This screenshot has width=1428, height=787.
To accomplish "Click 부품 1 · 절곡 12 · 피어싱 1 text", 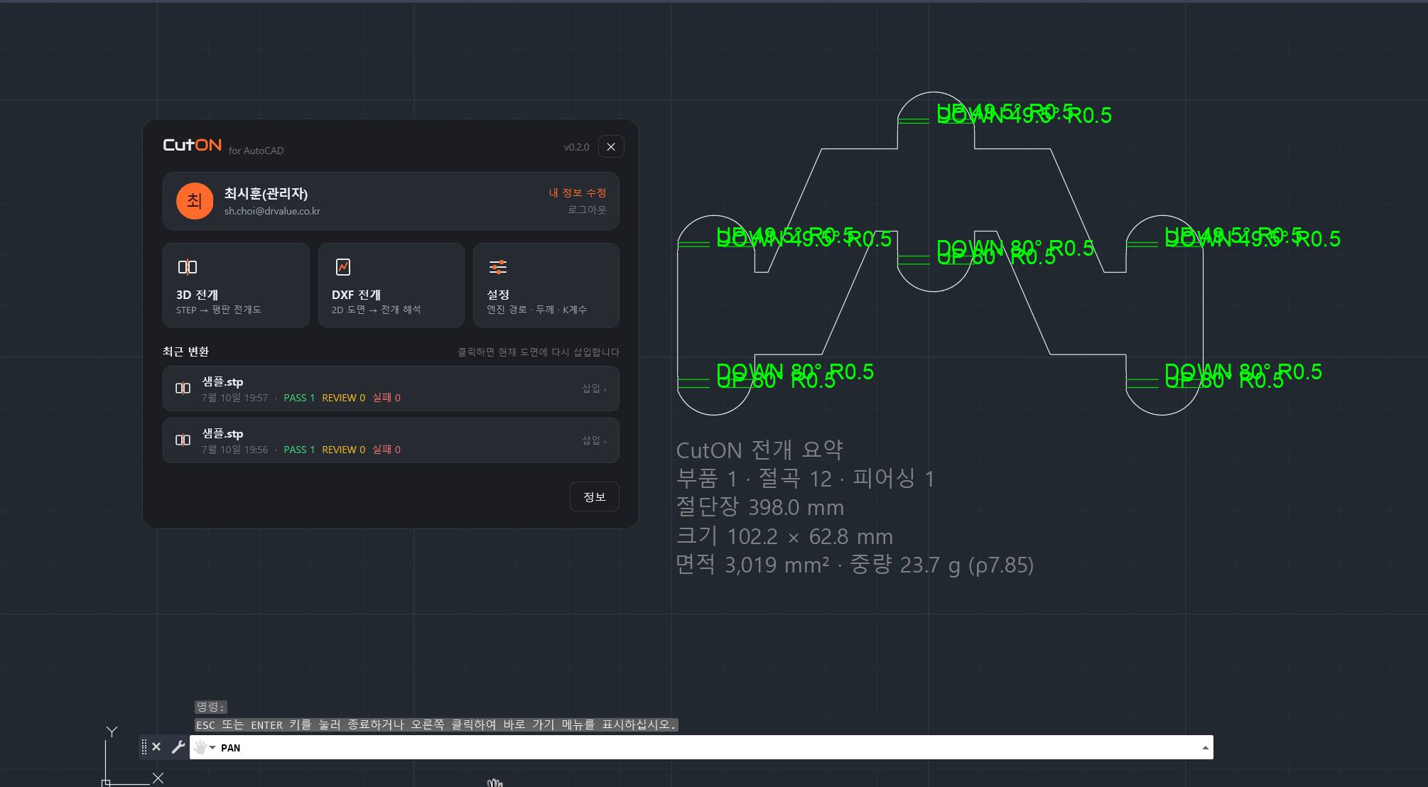I will (x=805, y=479).
